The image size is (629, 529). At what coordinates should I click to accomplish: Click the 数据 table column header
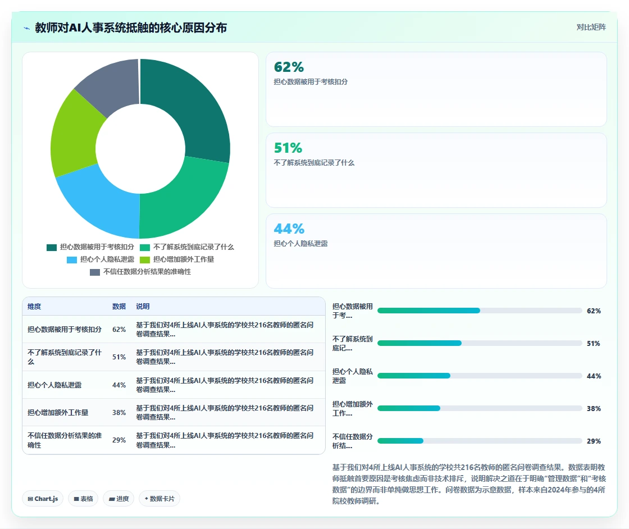click(x=119, y=307)
